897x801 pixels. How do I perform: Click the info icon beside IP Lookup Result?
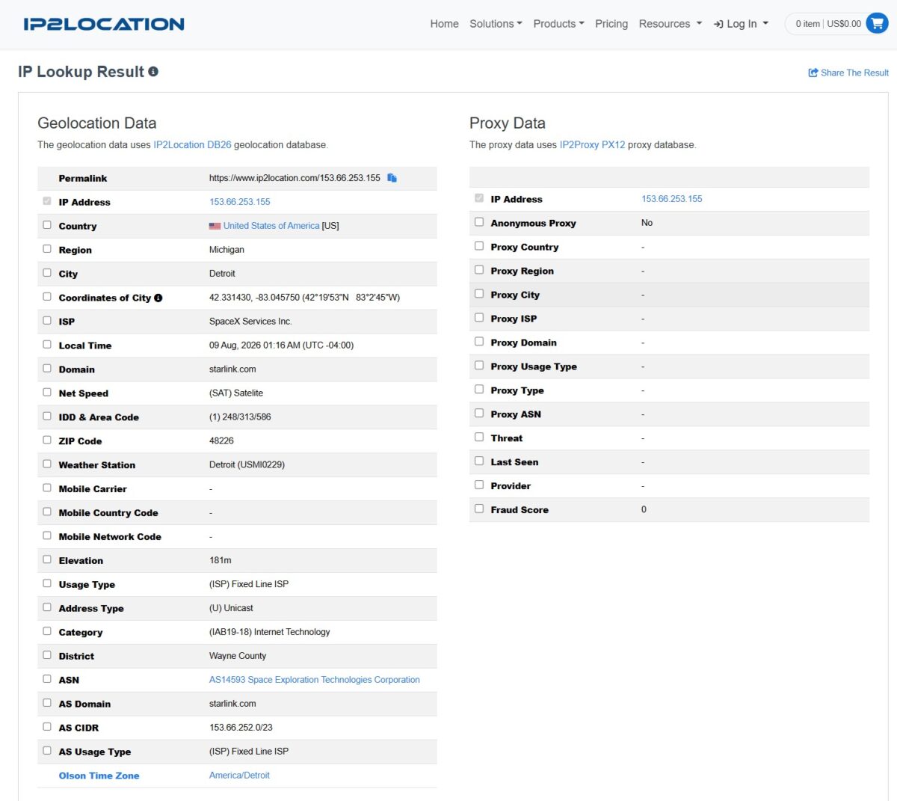(153, 72)
